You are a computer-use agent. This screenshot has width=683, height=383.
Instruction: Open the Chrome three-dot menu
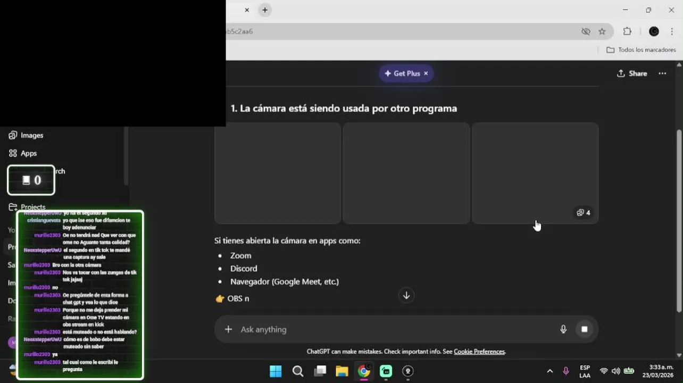(672, 31)
